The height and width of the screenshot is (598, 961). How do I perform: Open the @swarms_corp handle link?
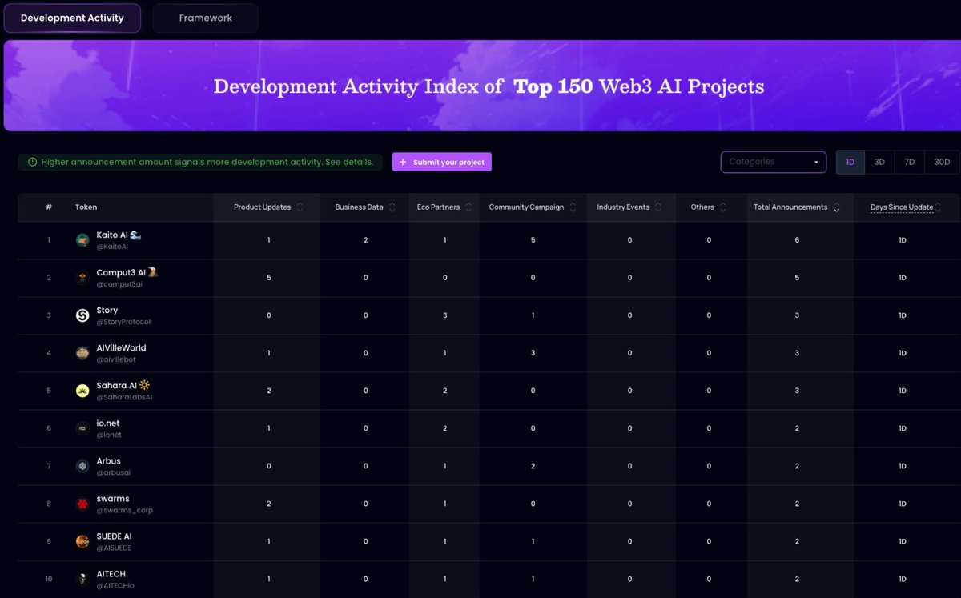click(x=124, y=510)
